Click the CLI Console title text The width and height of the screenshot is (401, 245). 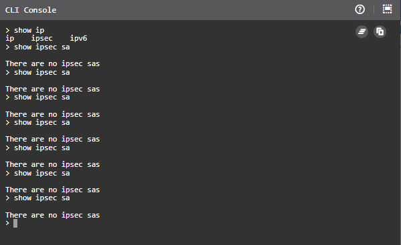tap(31, 10)
